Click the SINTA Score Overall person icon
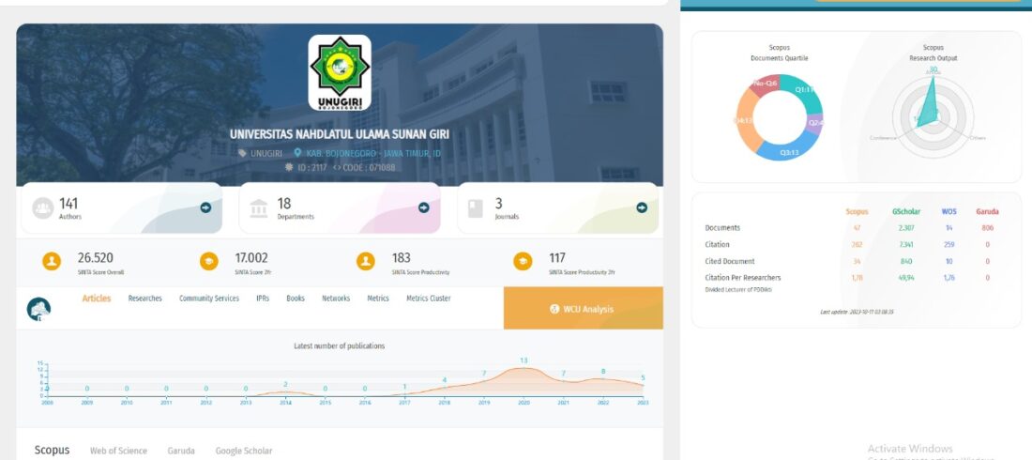Image resolution: width=1032 pixels, height=460 pixels. tap(52, 262)
